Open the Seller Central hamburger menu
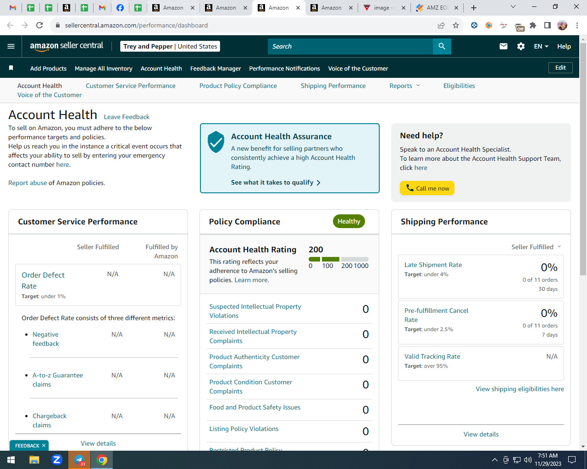Screen dimensions: 587x469 coord(11,46)
